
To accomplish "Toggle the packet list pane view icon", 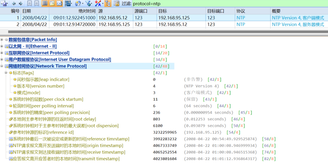I will click(x=44, y=4).
